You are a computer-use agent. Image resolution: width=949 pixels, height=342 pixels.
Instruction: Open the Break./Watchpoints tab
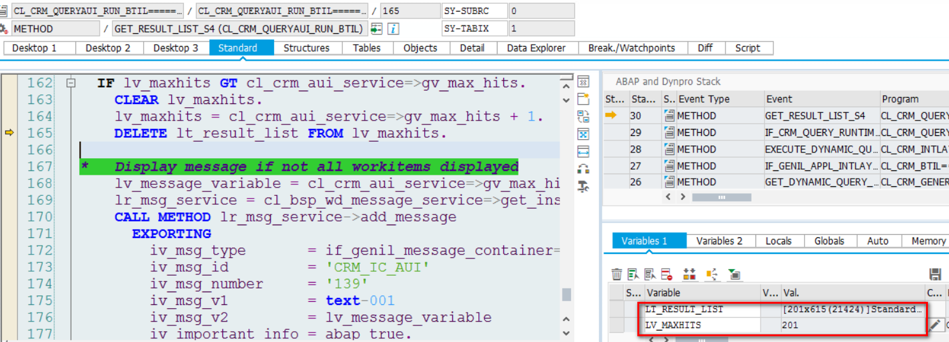click(632, 48)
